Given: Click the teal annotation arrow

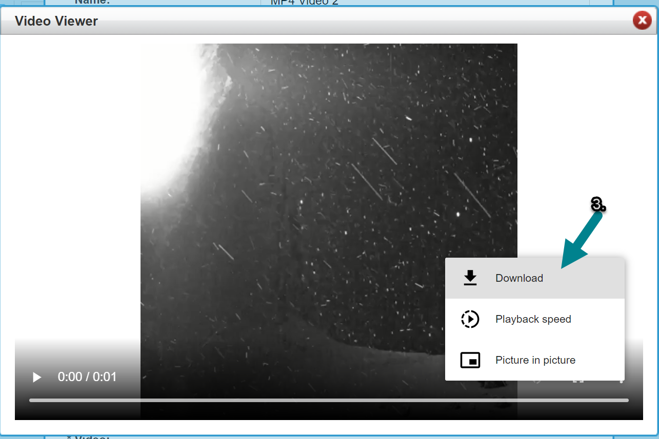Looking at the screenshot, I should click(x=582, y=240).
